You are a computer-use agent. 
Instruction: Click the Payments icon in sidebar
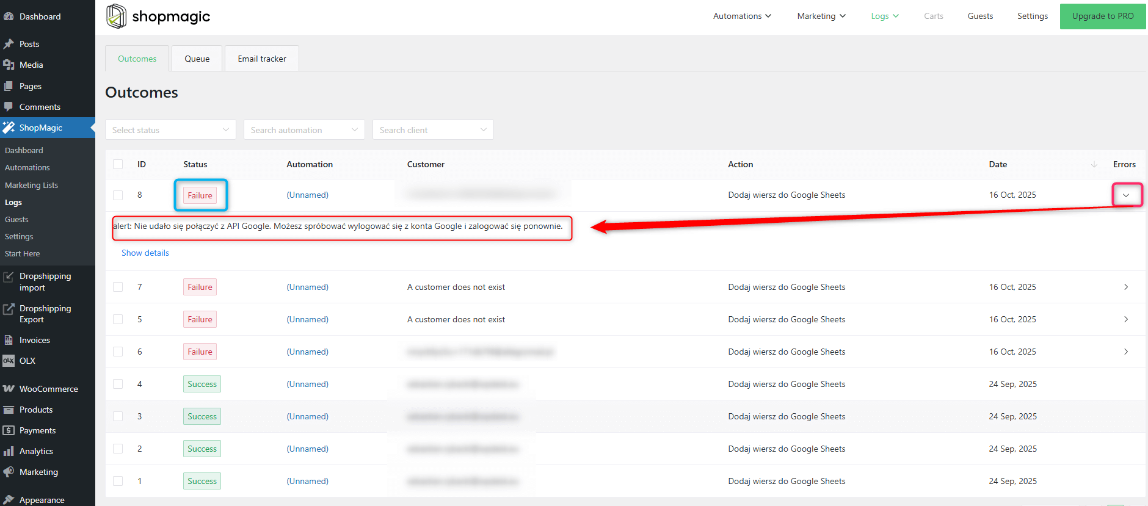(x=9, y=430)
